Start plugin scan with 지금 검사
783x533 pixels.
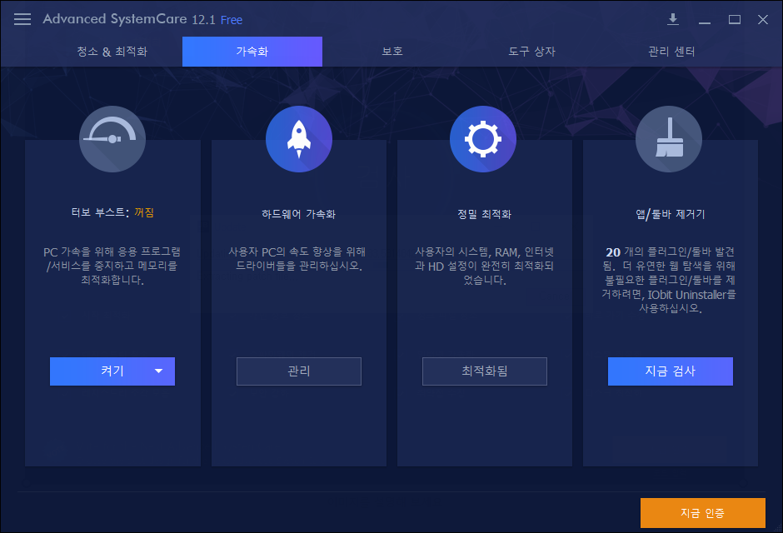671,371
